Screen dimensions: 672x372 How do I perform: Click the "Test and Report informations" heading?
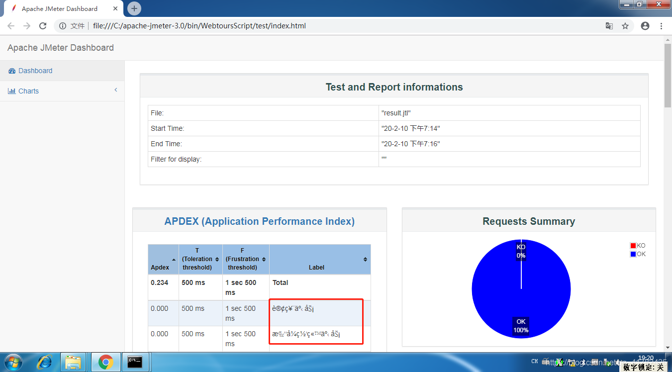point(394,87)
